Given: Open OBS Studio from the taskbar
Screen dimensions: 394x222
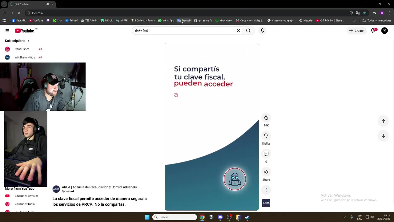Looking at the screenshot, I should coord(229,217).
